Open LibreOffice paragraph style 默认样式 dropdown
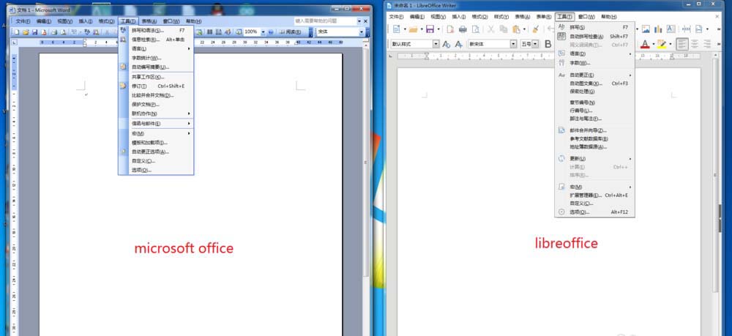The image size is (732, 336). pyautogui.click(x=436, y=44)
